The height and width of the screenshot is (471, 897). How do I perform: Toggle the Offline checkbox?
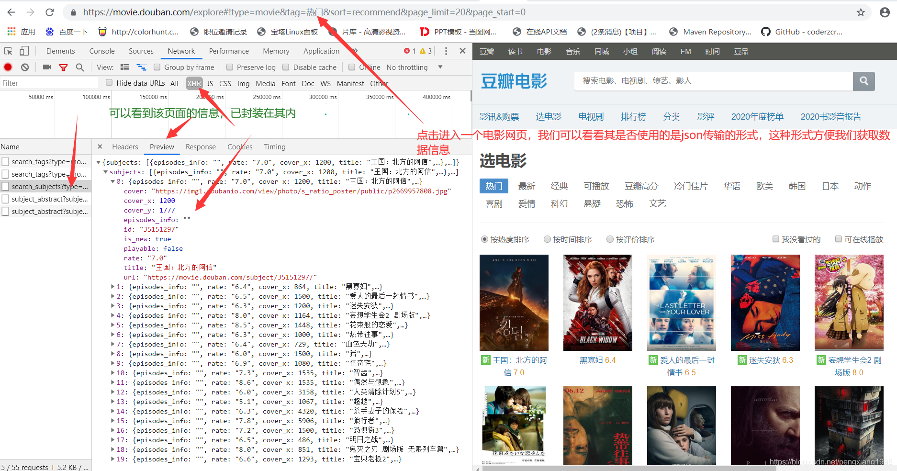(352, 67)
